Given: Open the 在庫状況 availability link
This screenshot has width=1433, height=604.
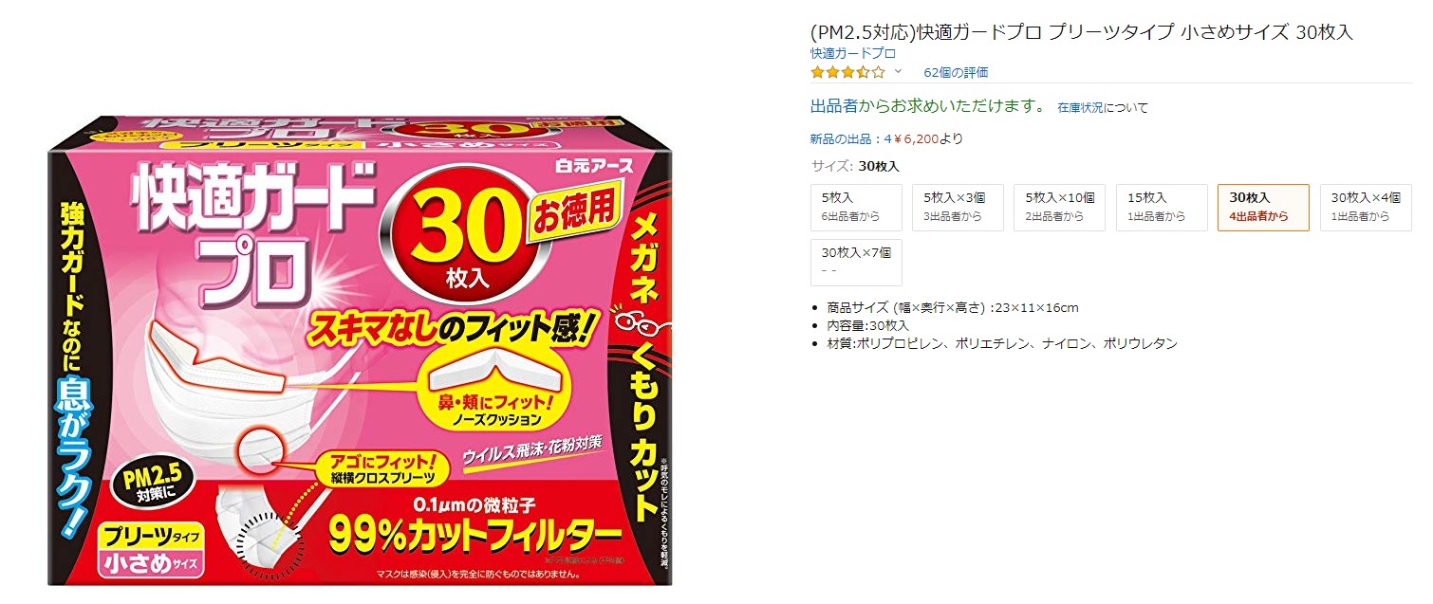Looking at the screenshot, I should pos(1080,107).
